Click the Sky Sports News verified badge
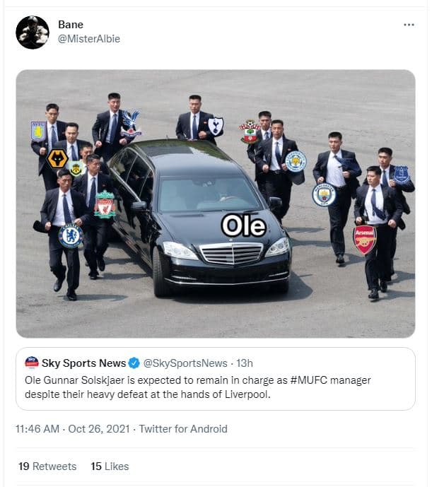 click(133, 363)
